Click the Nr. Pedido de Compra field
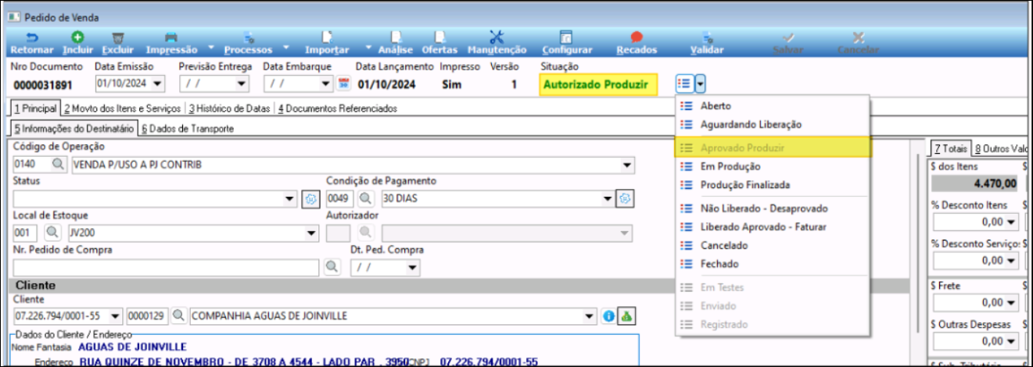 pos(167,266)
